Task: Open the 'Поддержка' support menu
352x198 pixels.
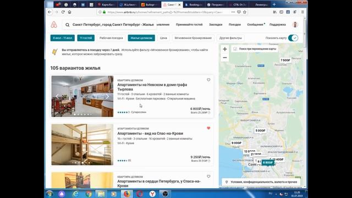Action: (x=277, y=25)
